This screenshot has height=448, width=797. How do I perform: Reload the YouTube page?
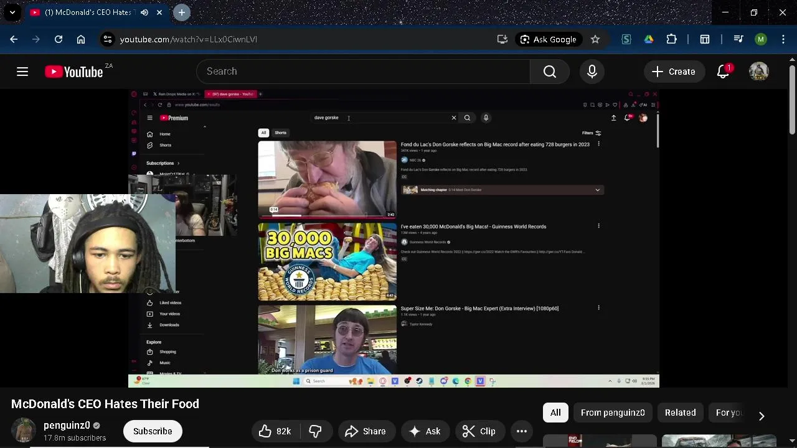(59, 39)
